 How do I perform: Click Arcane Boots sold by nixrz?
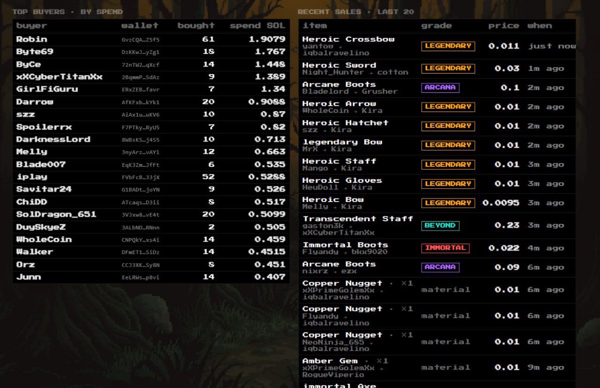(339, 264)
